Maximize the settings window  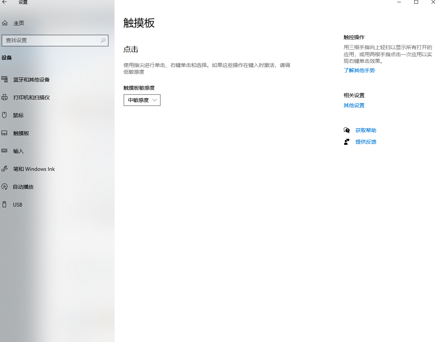416,2
